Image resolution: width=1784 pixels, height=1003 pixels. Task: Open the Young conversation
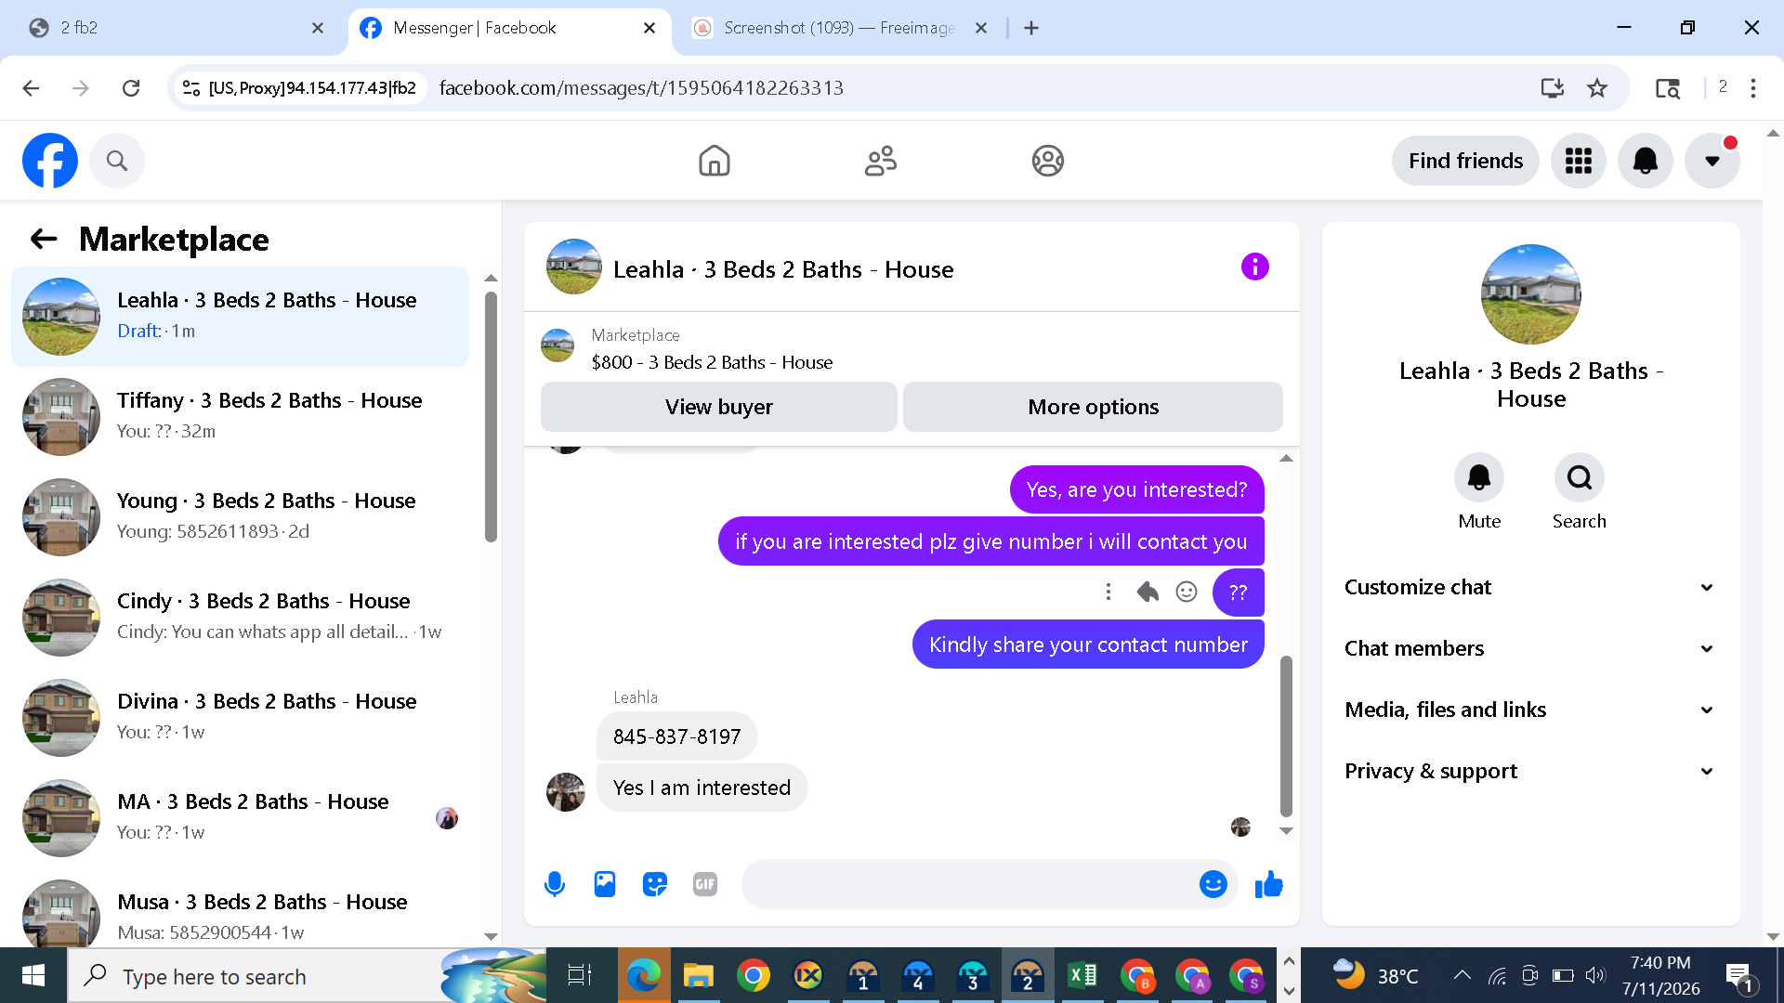coord(240,517)
